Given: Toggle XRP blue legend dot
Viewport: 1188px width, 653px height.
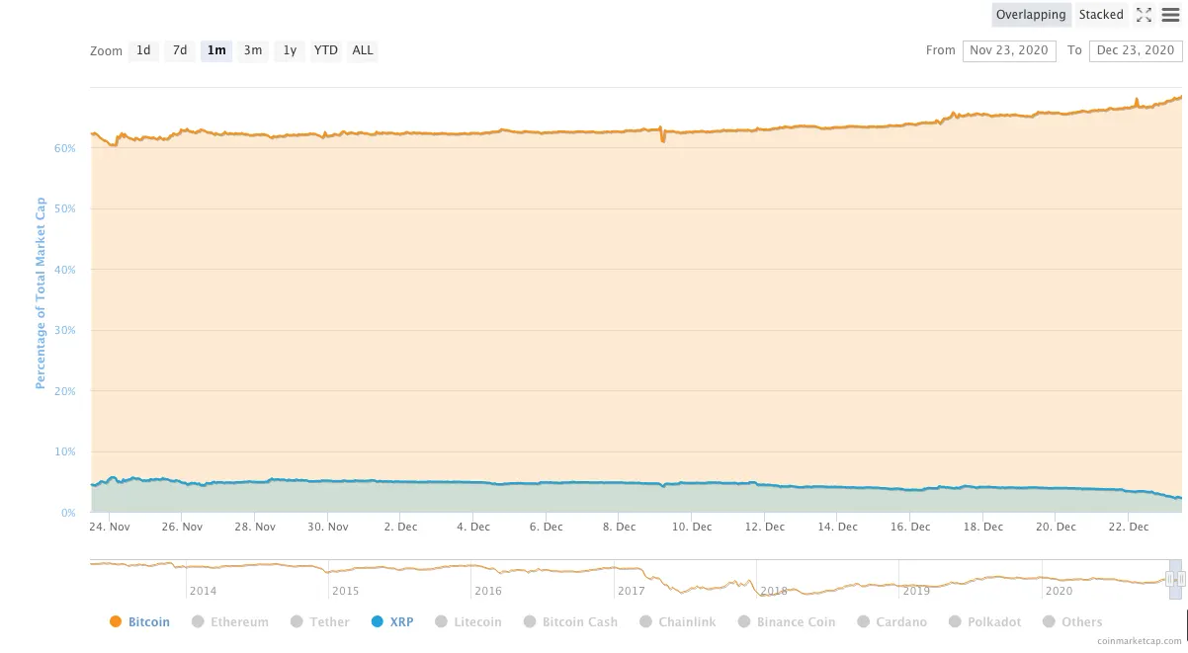Looking at the screenshot, I should pos(377,622).
